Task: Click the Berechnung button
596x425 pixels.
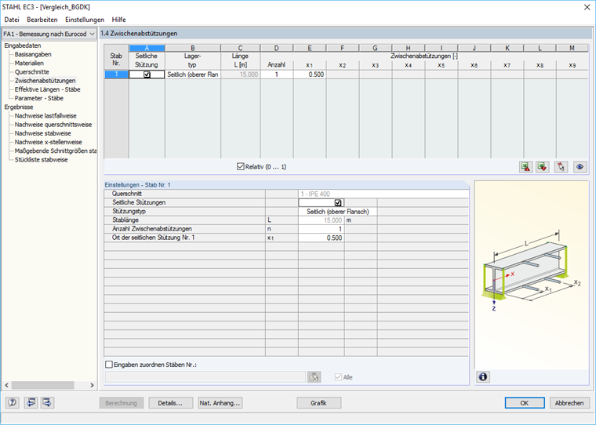Action: tap(122, 403)
